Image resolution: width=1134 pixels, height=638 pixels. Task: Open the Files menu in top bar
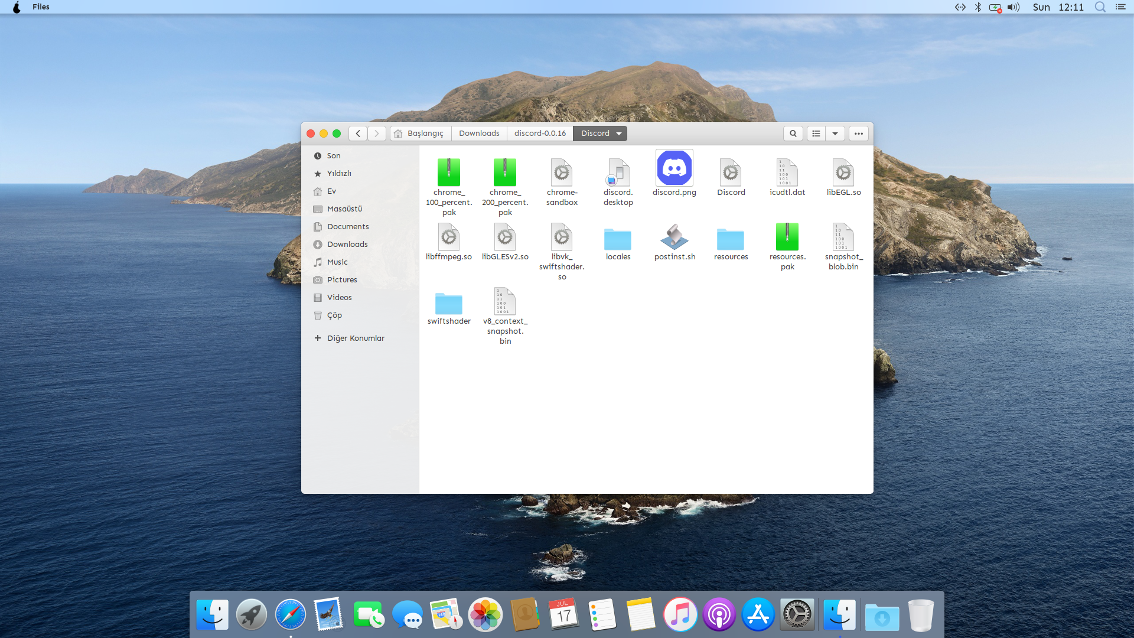(41, 7)
